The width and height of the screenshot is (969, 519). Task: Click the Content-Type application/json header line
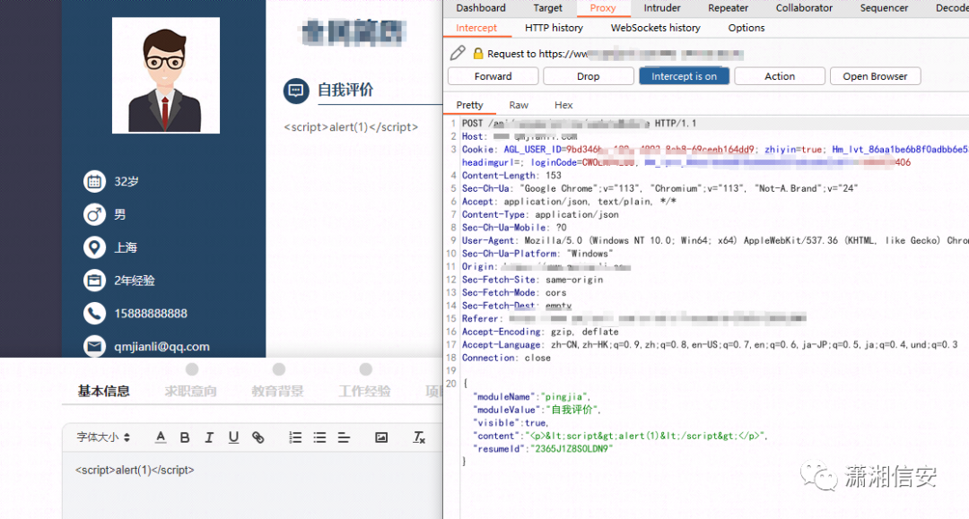pyautogui.click(x=540, y=214)
